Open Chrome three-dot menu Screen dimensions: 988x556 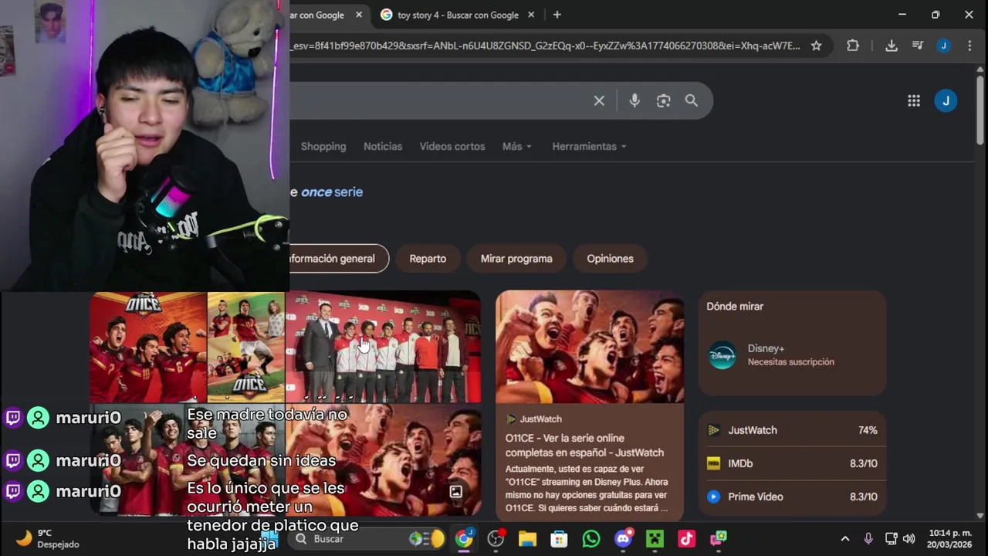[x=969, y=46]
